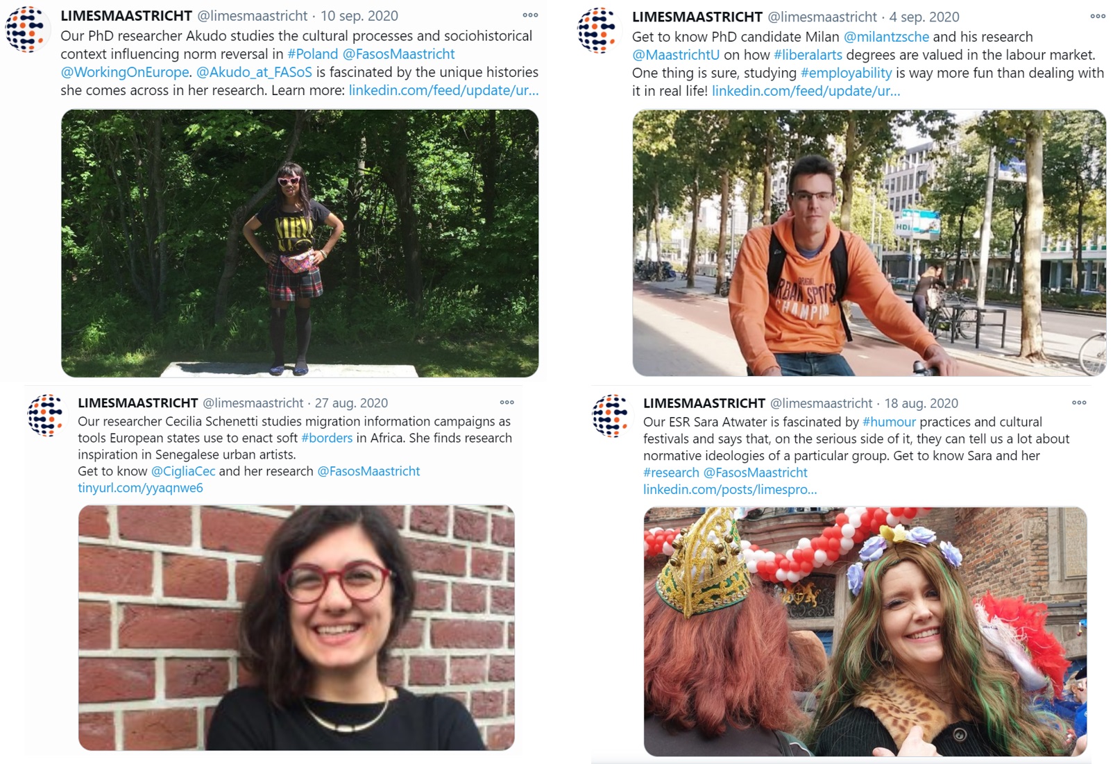The image size is (1113, 764).
Task: Open more options on the 4 sep. tweet
Action: coord(1098,17)
